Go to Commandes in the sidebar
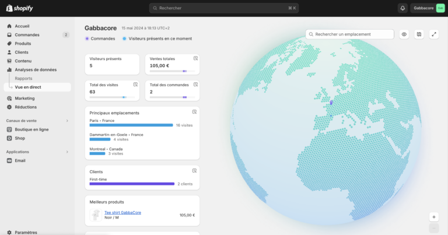Image resolution: width=448 pixels, height=235 pixels. (x=27, y=35)
